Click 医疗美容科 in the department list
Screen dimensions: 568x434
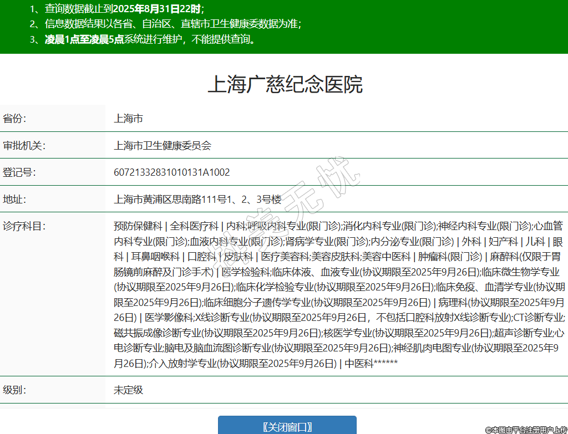pyautogui.click(x=285, y=257)
